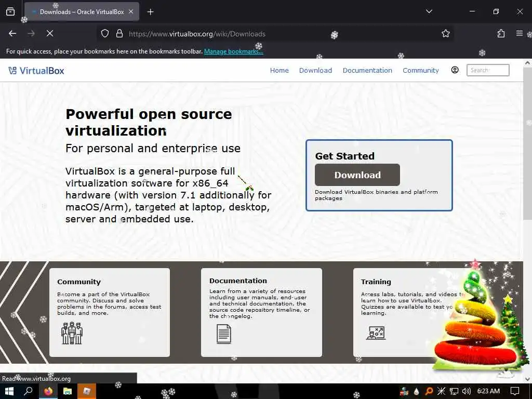Open the Training card heading
Screen dimensions: 532x399
click(376, 282)
